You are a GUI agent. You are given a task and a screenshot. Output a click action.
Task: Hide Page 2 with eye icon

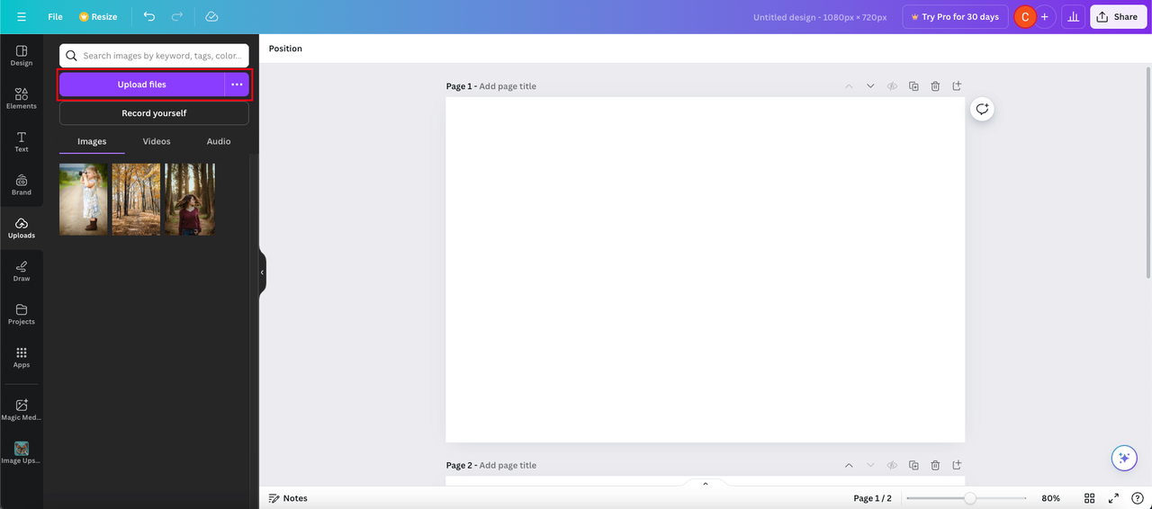point(892,466)
